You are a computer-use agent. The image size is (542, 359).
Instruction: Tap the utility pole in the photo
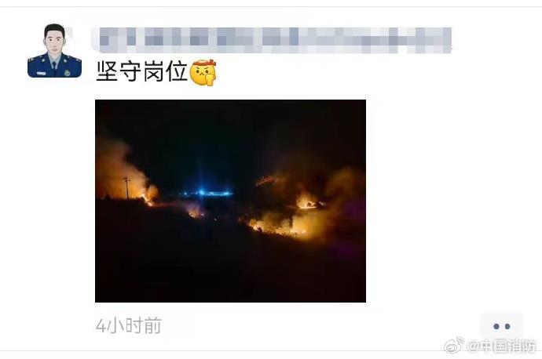(x=126, y=187)
